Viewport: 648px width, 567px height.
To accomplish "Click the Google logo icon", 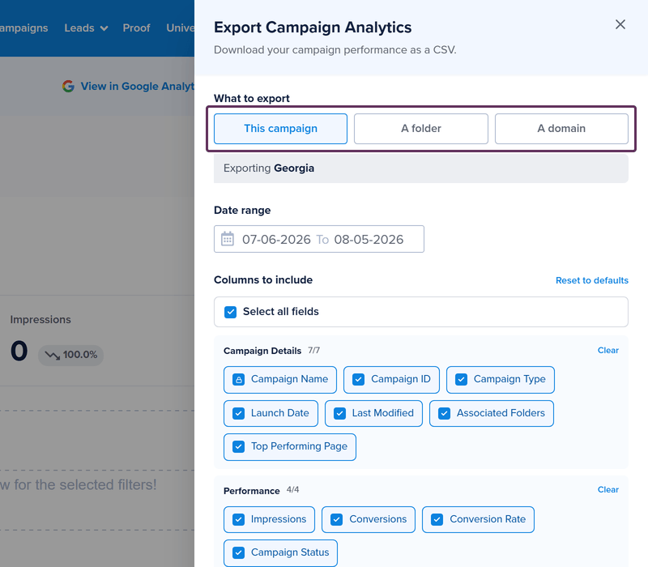I will pos(68,86).
